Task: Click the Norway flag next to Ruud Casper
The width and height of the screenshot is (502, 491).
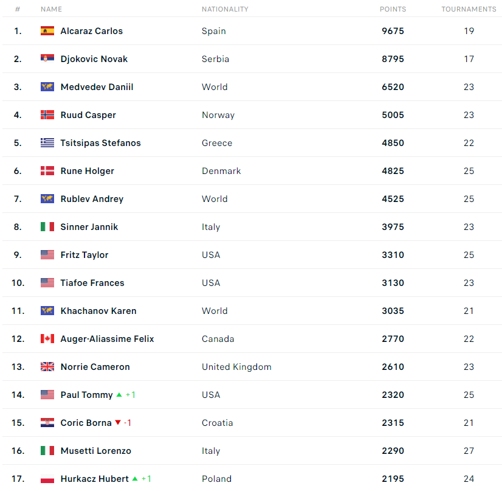Action: click(47, 115)
